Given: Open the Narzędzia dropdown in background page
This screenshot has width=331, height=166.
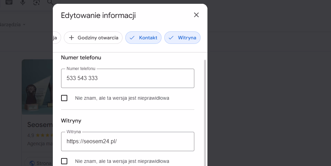Looking at the screenshot, I should point(13,25).
